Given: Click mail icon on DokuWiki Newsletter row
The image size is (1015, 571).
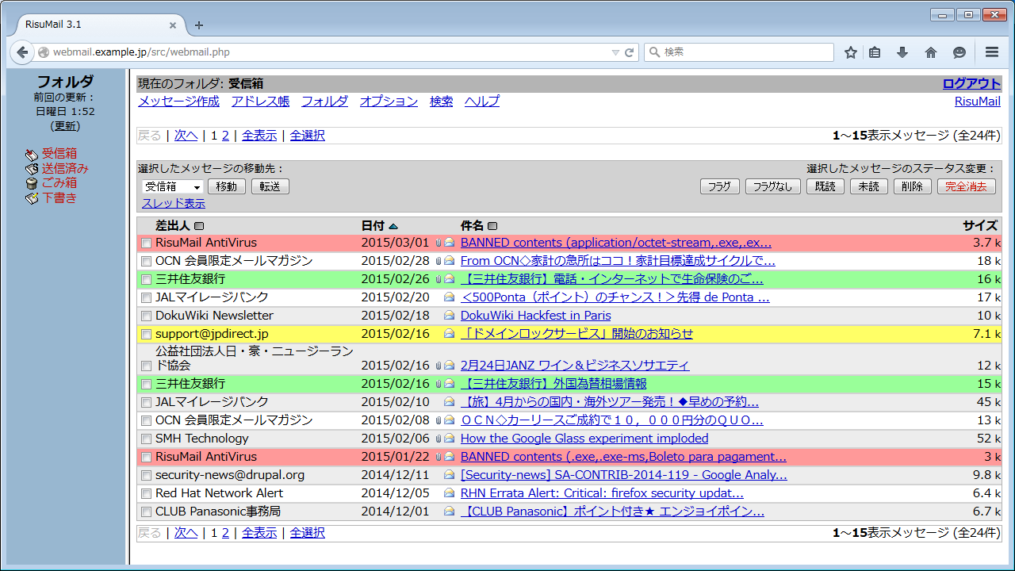Looking at the screenshot, I should 449,316.
